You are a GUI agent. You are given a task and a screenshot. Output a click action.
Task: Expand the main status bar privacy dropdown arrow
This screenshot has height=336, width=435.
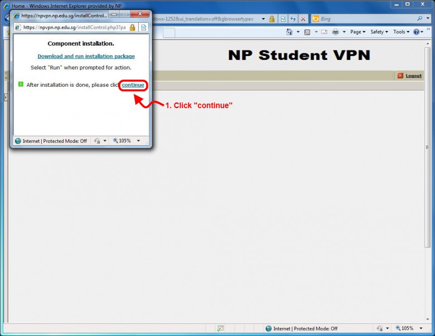387,328
